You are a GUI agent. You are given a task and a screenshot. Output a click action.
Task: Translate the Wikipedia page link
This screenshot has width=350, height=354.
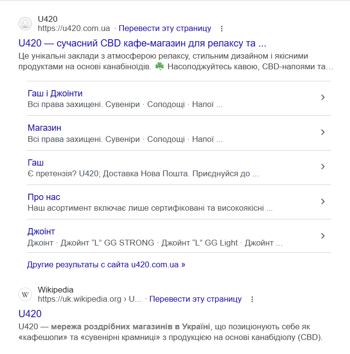pos(195,299)
